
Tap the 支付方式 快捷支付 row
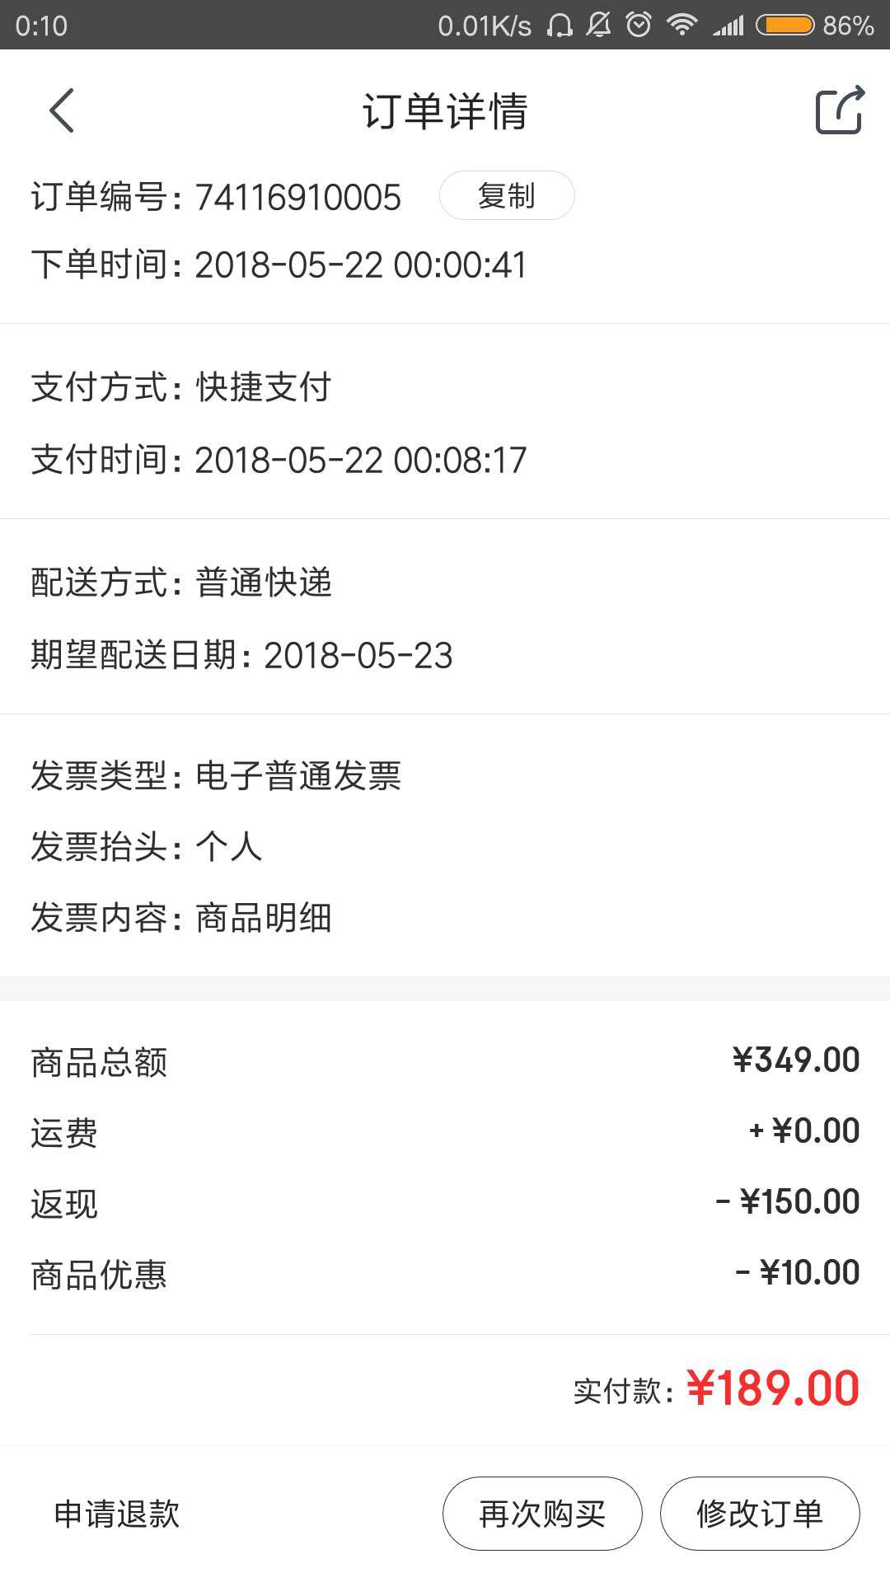[x=445, y=387]
